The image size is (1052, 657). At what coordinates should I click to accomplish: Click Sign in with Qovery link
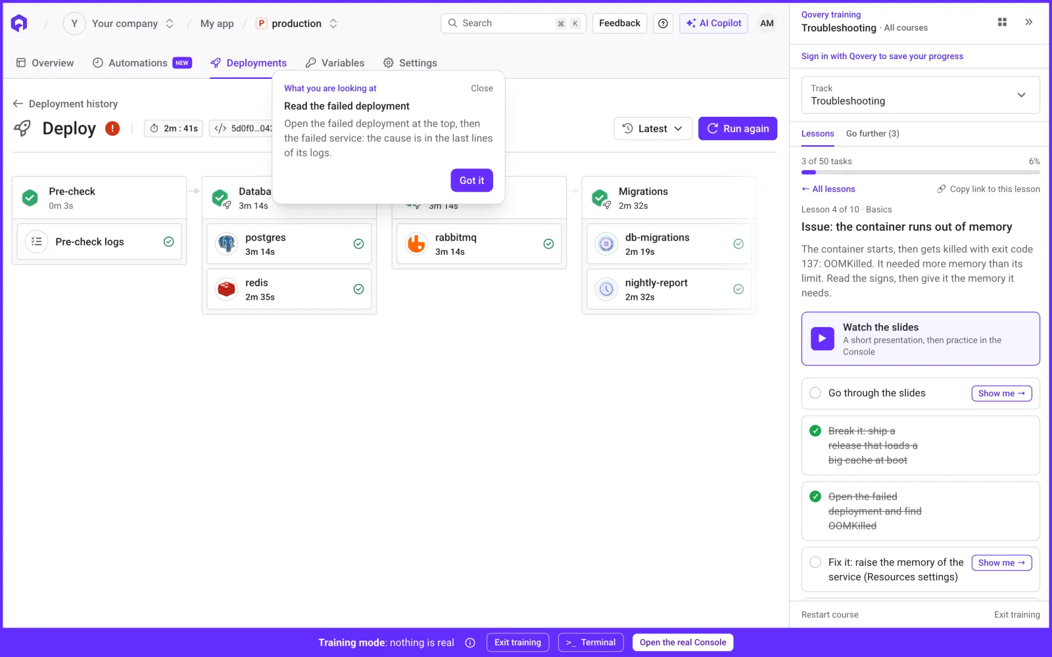tap(882, 57)
